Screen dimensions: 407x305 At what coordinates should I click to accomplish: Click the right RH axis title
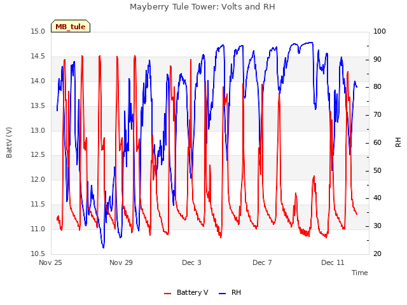tap(398, 142)
